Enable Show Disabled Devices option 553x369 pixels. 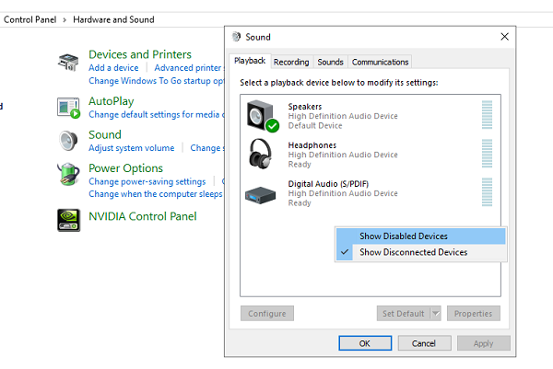point(403,236)
